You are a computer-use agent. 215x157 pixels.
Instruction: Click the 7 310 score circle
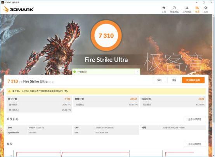106,36
